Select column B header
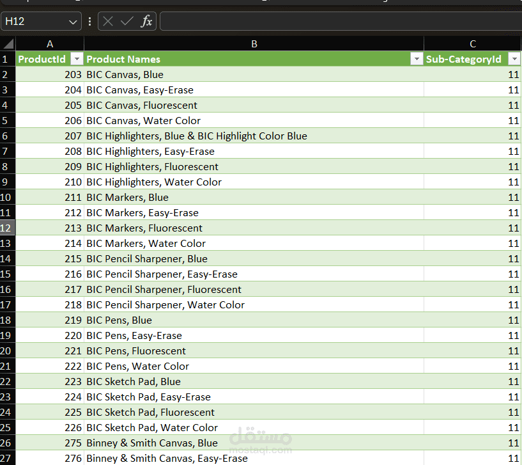522x465 pixels. point(254,44)
